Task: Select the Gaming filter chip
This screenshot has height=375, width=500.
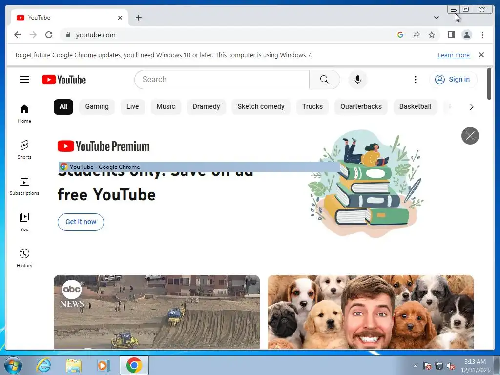Action: pos(97,106)
